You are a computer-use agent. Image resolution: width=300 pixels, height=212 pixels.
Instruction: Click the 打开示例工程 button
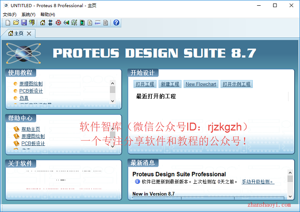[236, 84]
